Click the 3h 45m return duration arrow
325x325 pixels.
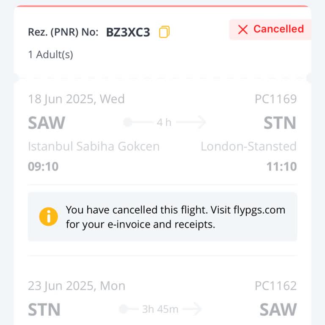160,309
